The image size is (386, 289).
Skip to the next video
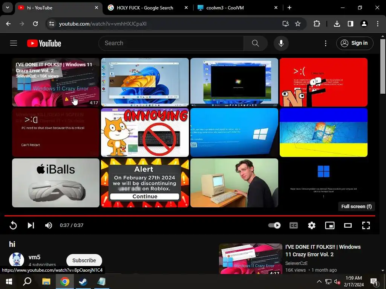(31, 225)
